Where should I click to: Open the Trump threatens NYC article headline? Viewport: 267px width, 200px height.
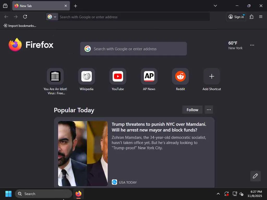(x=159, y=127)
